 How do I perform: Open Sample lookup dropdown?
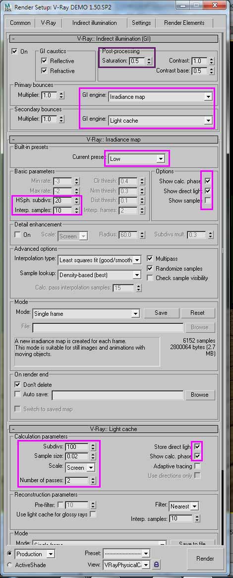pos(99,275)
